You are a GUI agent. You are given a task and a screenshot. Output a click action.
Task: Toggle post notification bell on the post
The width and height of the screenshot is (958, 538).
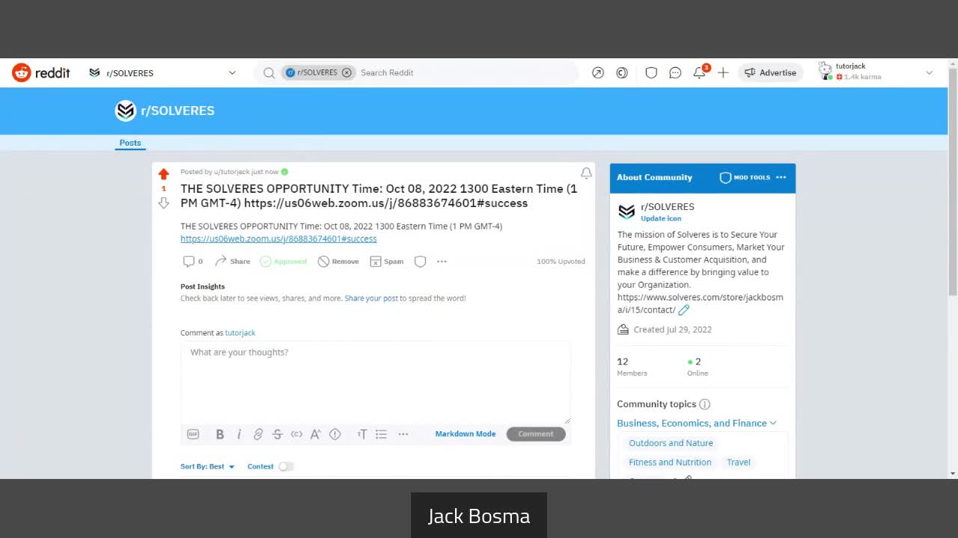pyautogui.click(x=586, y=173)
